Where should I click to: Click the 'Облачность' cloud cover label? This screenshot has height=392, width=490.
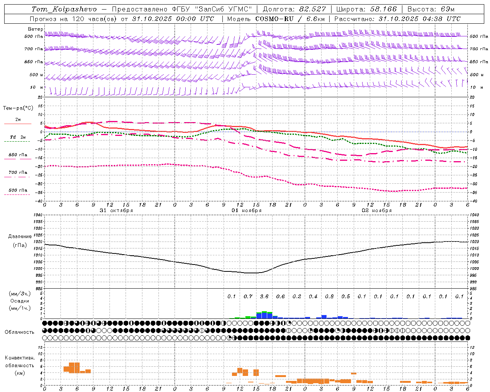[x=20, y=332]
